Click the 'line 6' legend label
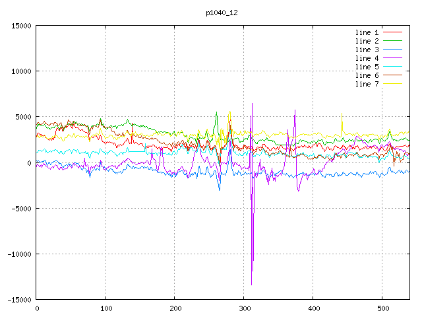Viewport: 422px width, 317px height. (367, 75)
